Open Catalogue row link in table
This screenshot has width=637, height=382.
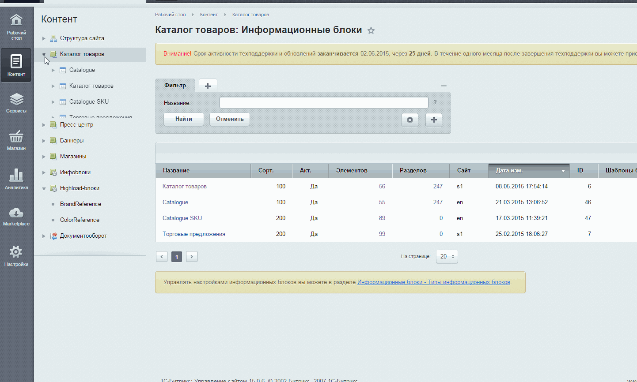[x=175, y=202]
